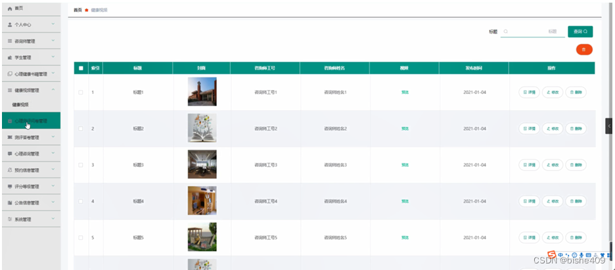Screen dimensions: 615x270
Task: Expand 个人中心 using its chevron arrow
Action: tap(53, 24)
